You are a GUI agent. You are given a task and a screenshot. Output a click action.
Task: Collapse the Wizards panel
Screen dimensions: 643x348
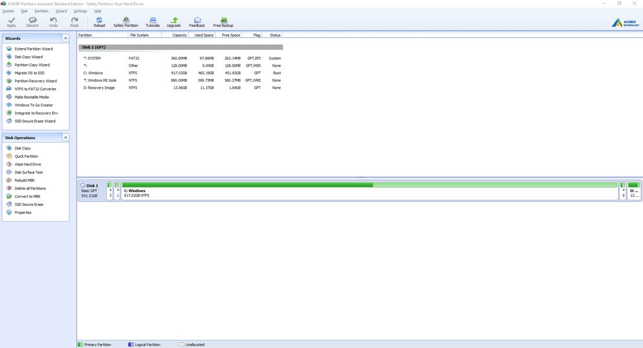(x=65, y=38)
